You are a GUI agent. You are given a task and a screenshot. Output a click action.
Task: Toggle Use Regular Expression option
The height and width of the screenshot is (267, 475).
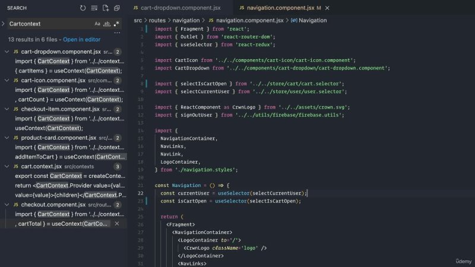(116, 24)
